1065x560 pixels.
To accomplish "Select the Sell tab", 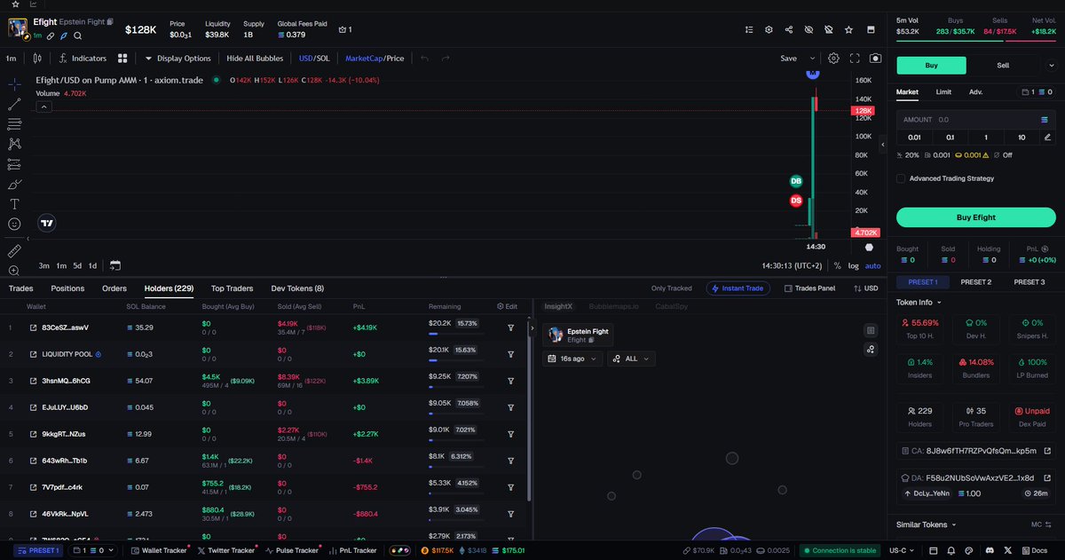I will coord(1003,65).
